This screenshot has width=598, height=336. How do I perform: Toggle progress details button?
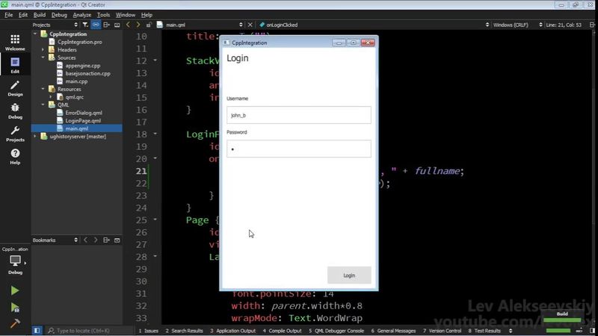pyautogui.click(x=579, y=331)
